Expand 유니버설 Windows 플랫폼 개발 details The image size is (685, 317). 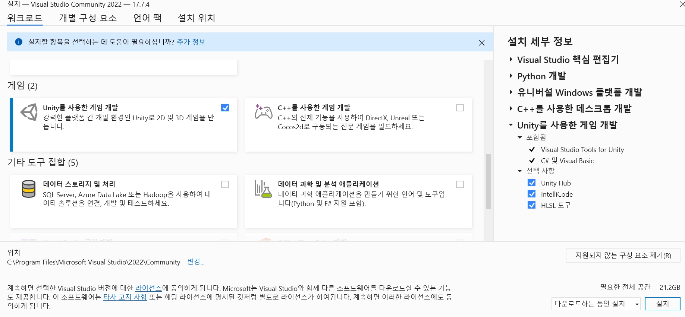[511, 92]
